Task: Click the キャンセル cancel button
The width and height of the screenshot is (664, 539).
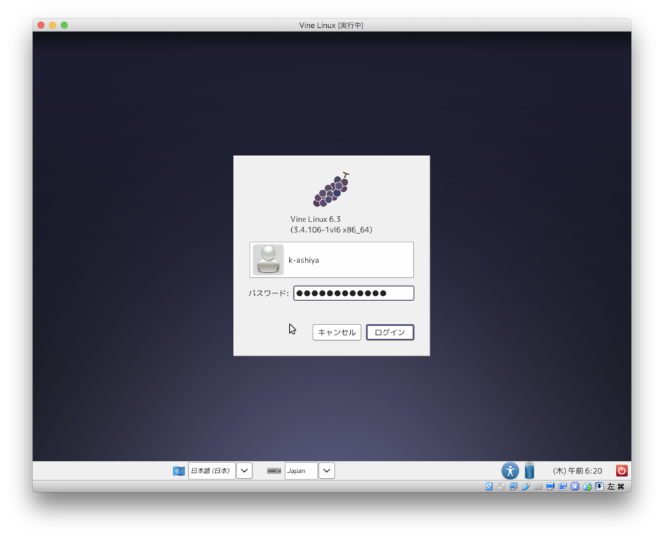Action: click(x=337, y=332)
